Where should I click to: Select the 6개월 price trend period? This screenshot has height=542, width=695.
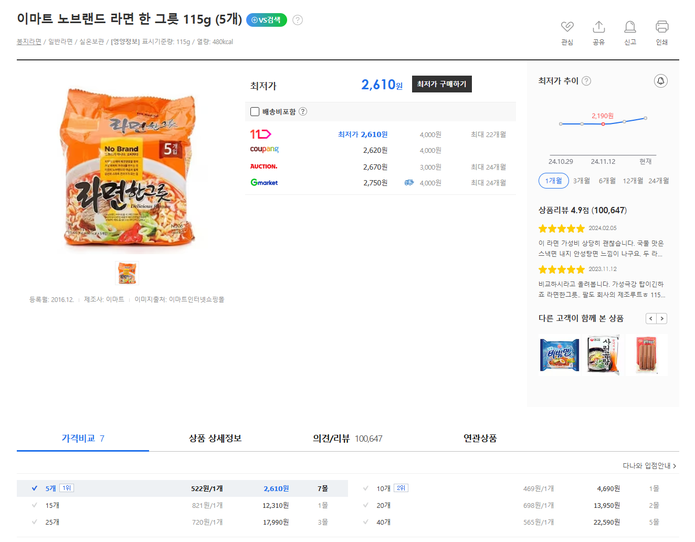point(607,181)
